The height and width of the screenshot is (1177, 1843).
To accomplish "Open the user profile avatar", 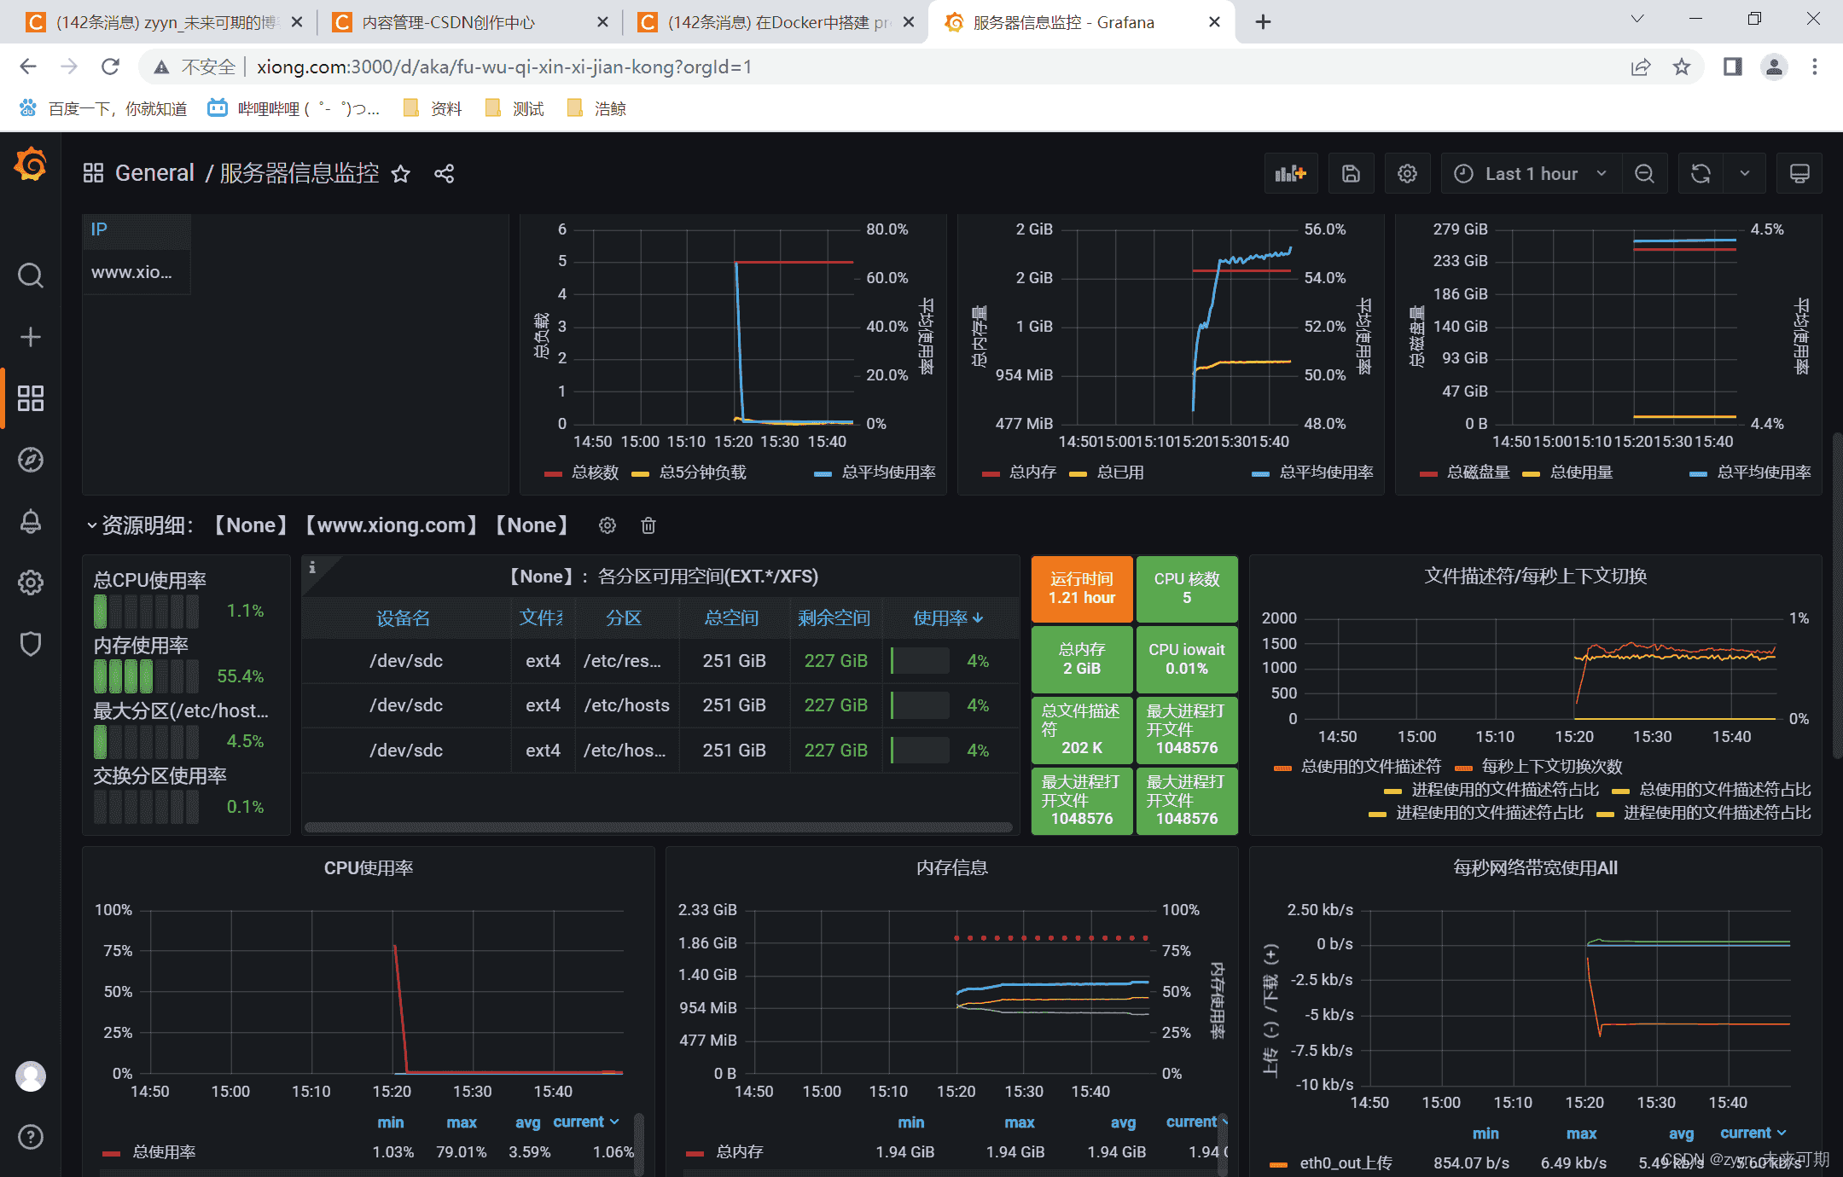I will click(31, 1076).
